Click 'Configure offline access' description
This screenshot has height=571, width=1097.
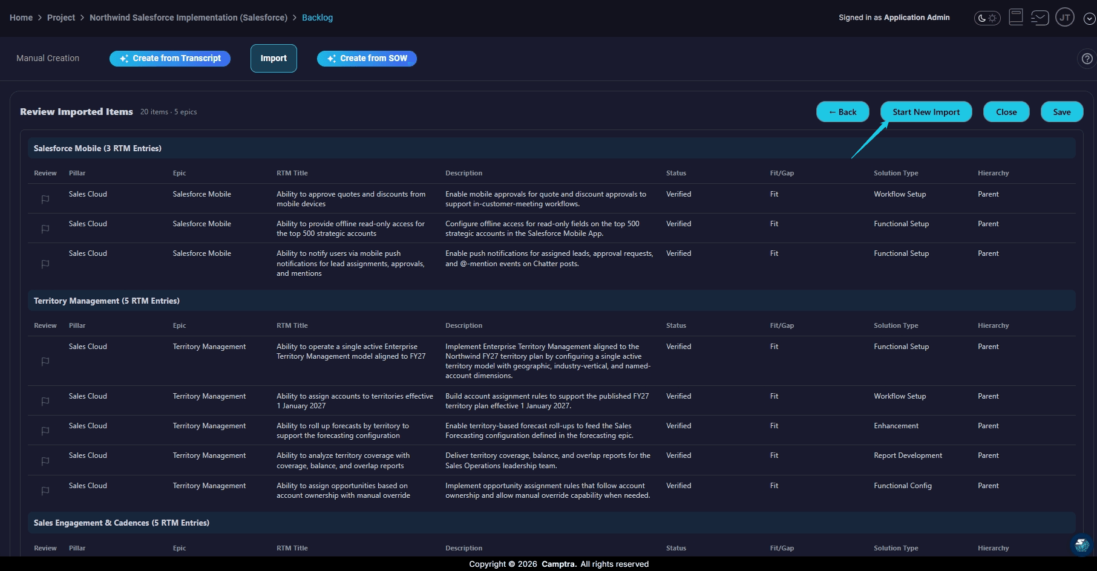pos(542,229)
